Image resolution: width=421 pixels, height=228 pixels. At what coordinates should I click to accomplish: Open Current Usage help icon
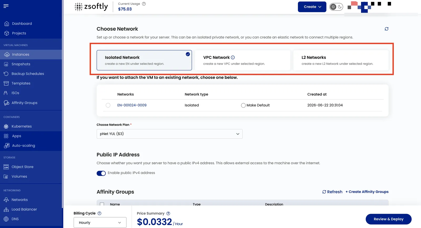[144, 4]
